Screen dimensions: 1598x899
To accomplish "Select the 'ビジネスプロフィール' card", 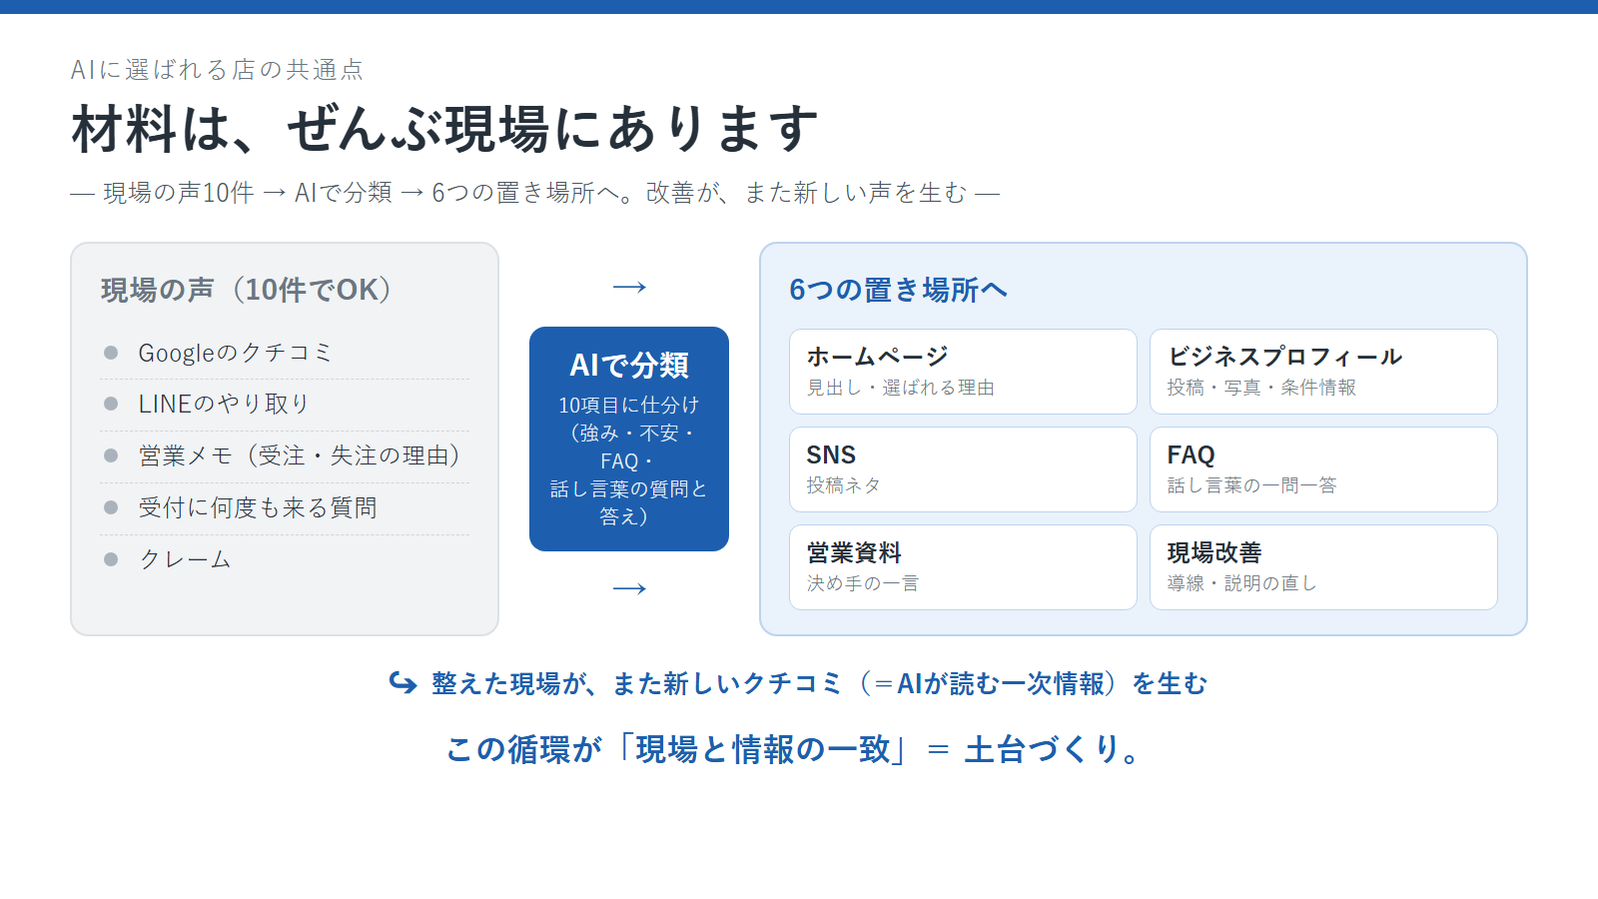I will point(1323,372).
